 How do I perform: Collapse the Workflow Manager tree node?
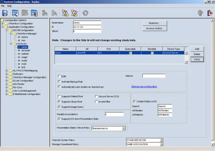point(11,34)
